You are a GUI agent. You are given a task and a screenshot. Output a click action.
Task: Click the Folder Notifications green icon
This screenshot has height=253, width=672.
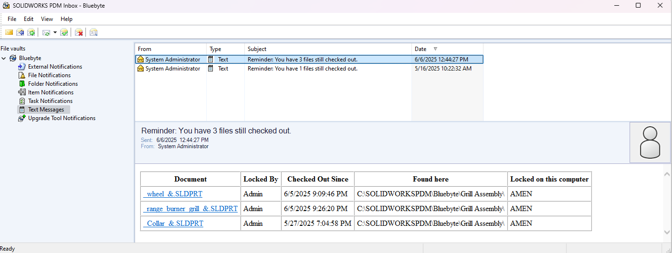click(21, 84)
